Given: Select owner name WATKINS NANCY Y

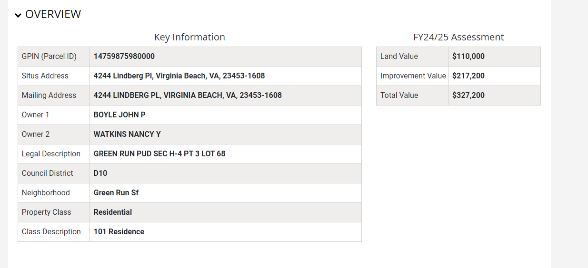Looking at the screenshot, I should click(127, 134).
